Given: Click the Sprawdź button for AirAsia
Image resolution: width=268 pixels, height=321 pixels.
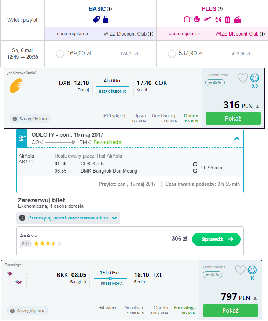Looking at the screenshot, I should [x=216, y=239].
